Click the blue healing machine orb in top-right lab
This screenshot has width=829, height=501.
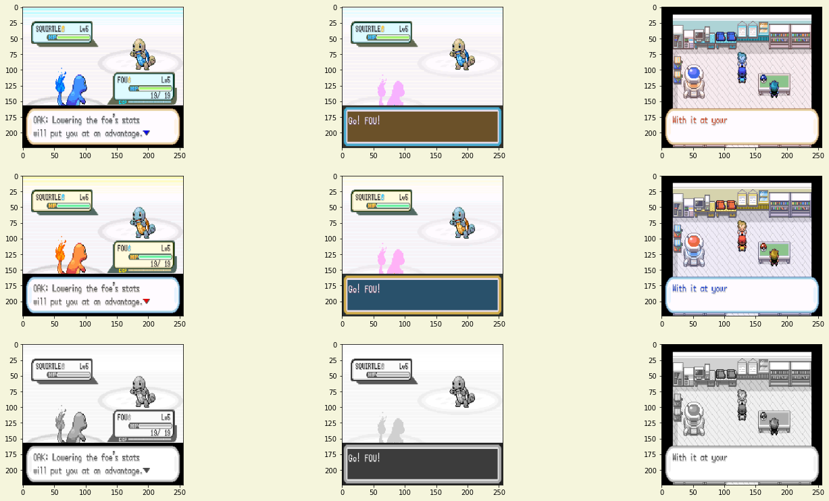[x=693, y=73]
